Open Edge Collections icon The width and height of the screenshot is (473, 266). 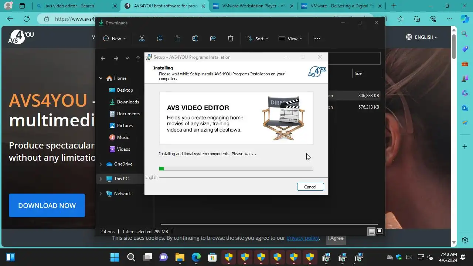pyautogui.click(x=417, y=19)
